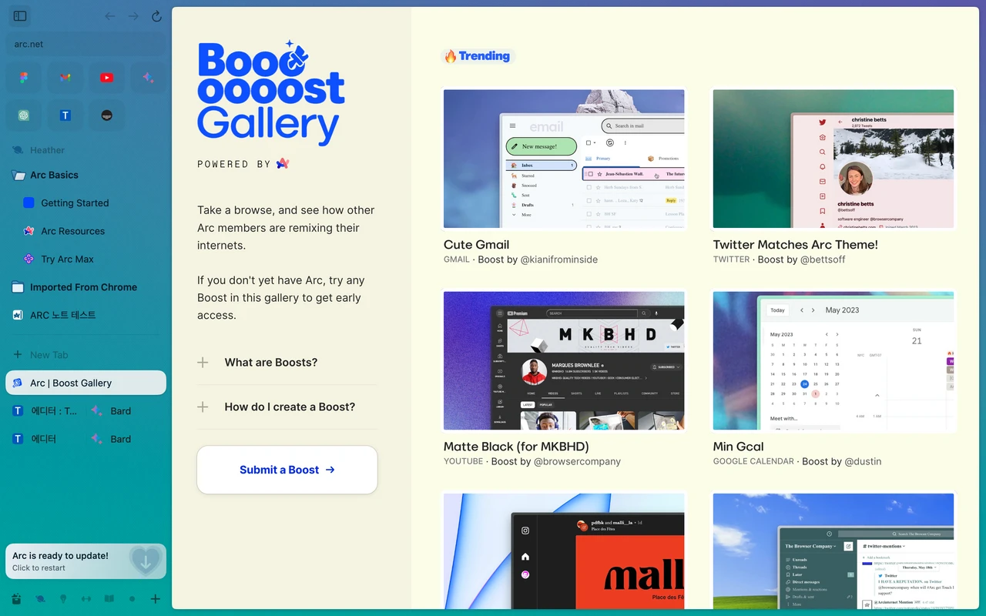Click the Trending label
The width and height of the screenshot is (986, 616).
click(x=477, y=56)
